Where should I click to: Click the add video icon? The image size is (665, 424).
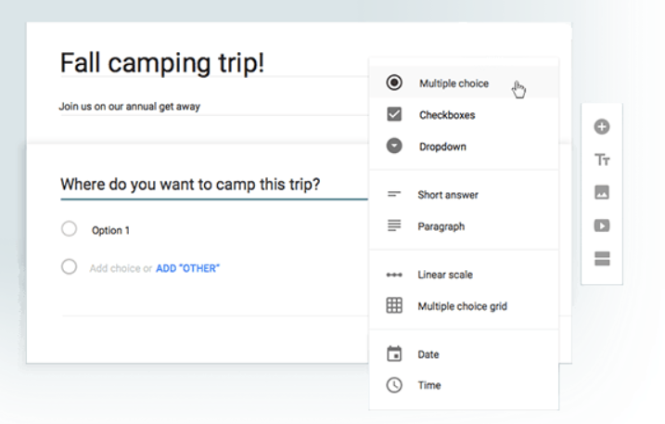pyautogui.click(x=602, y=225)
